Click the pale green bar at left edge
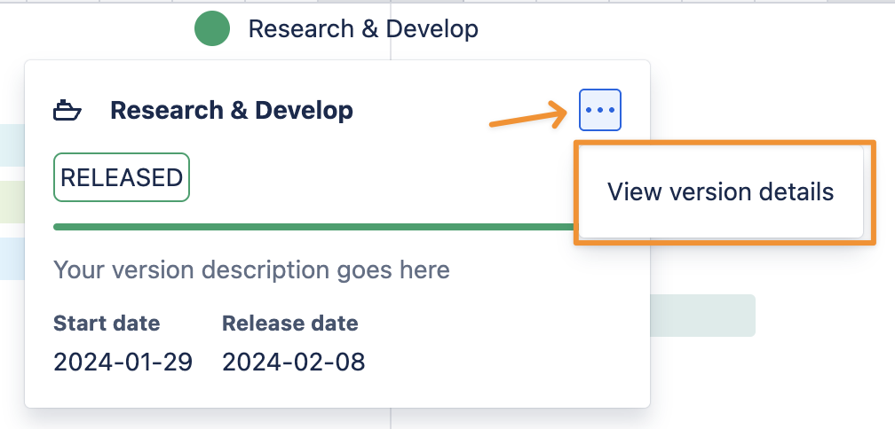The image size is (895, 429). pyautogui.click(x=12, y=200)
